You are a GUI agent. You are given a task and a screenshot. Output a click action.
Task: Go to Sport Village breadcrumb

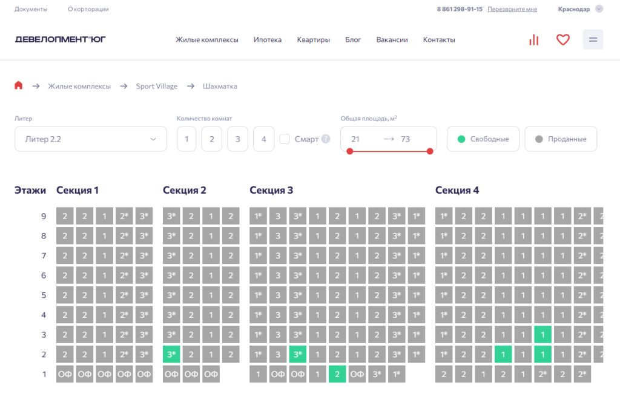tap(157, 86)
